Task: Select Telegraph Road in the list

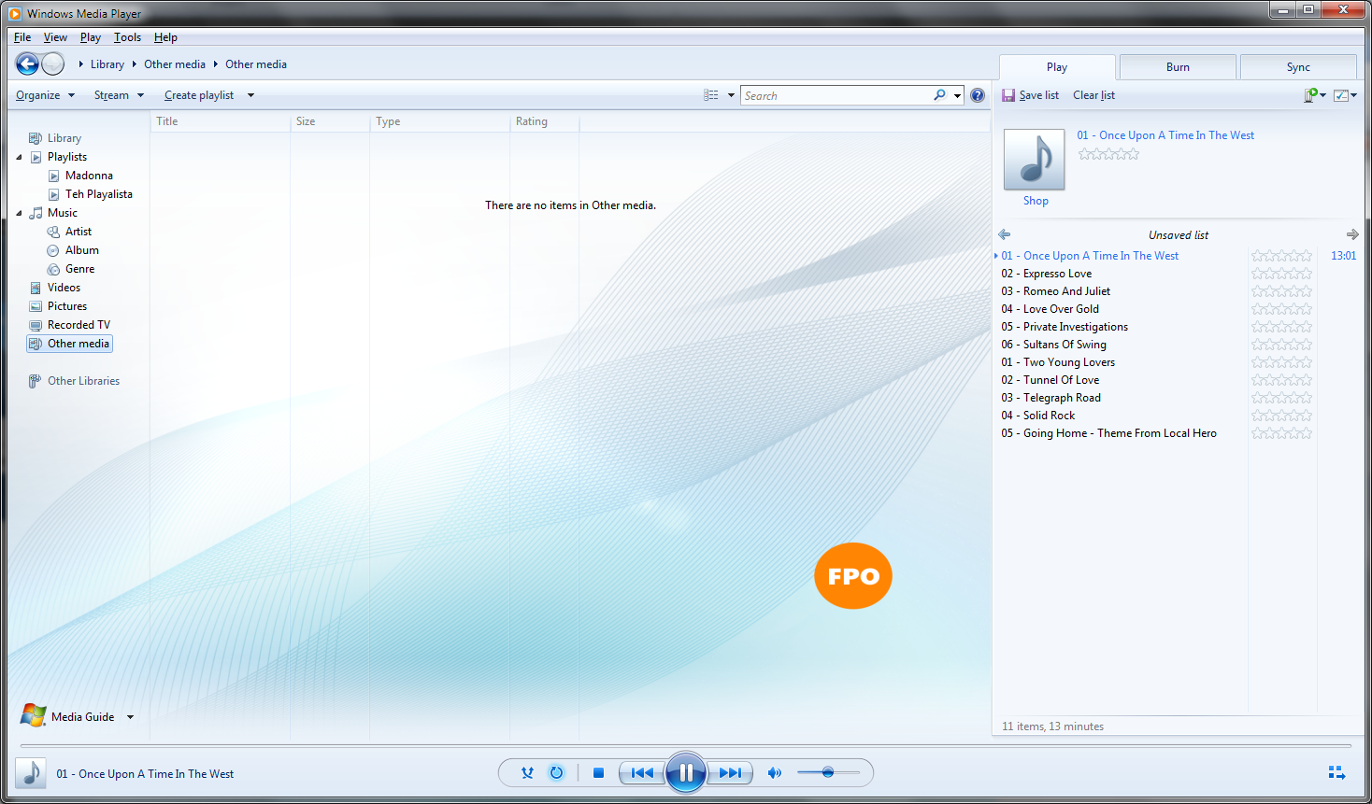Action: pyautogui.click(x=1050, y=398)
